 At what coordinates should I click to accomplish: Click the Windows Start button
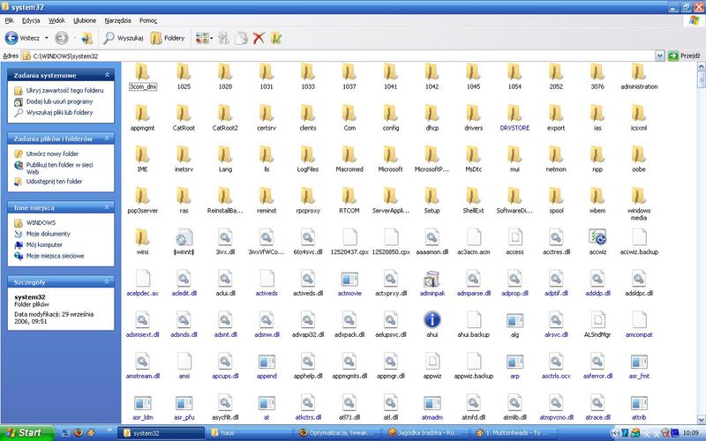(x=26, y=433)
